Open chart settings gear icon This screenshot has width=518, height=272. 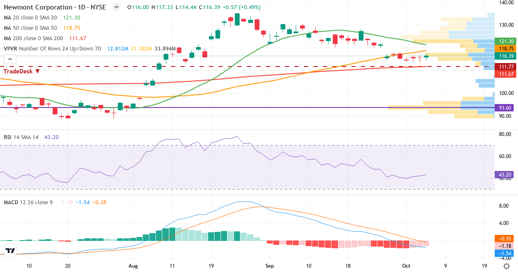[506, 266]
